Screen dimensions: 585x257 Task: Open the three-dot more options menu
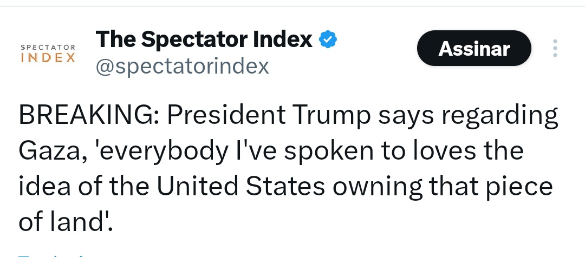[x=555, y=48]
